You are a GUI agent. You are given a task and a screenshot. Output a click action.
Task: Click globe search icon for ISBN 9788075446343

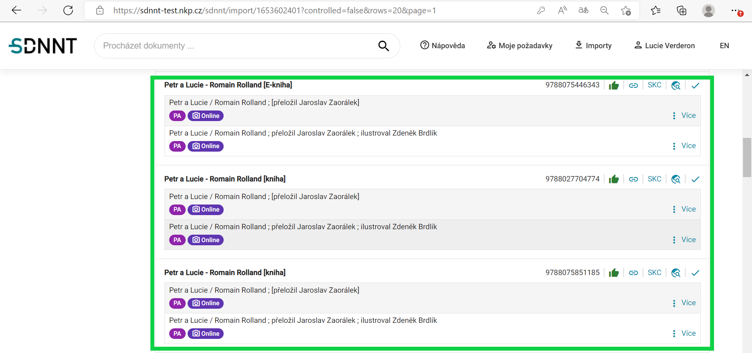[676, 85]
